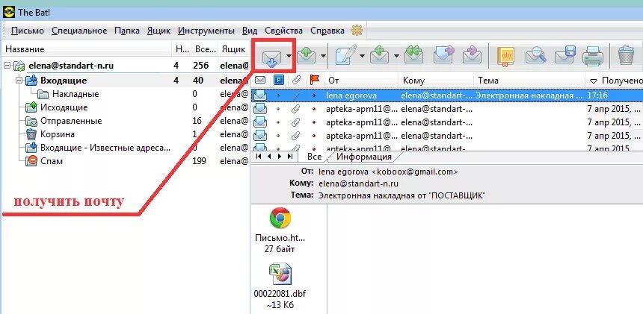Click the Delete message trash bin icon

[626, 55]
